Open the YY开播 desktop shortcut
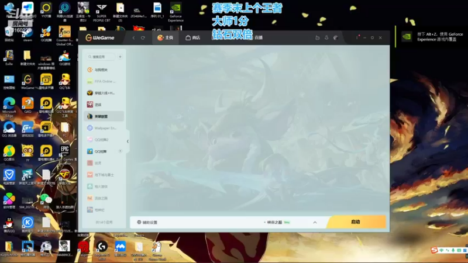 [x=46, y=10]
